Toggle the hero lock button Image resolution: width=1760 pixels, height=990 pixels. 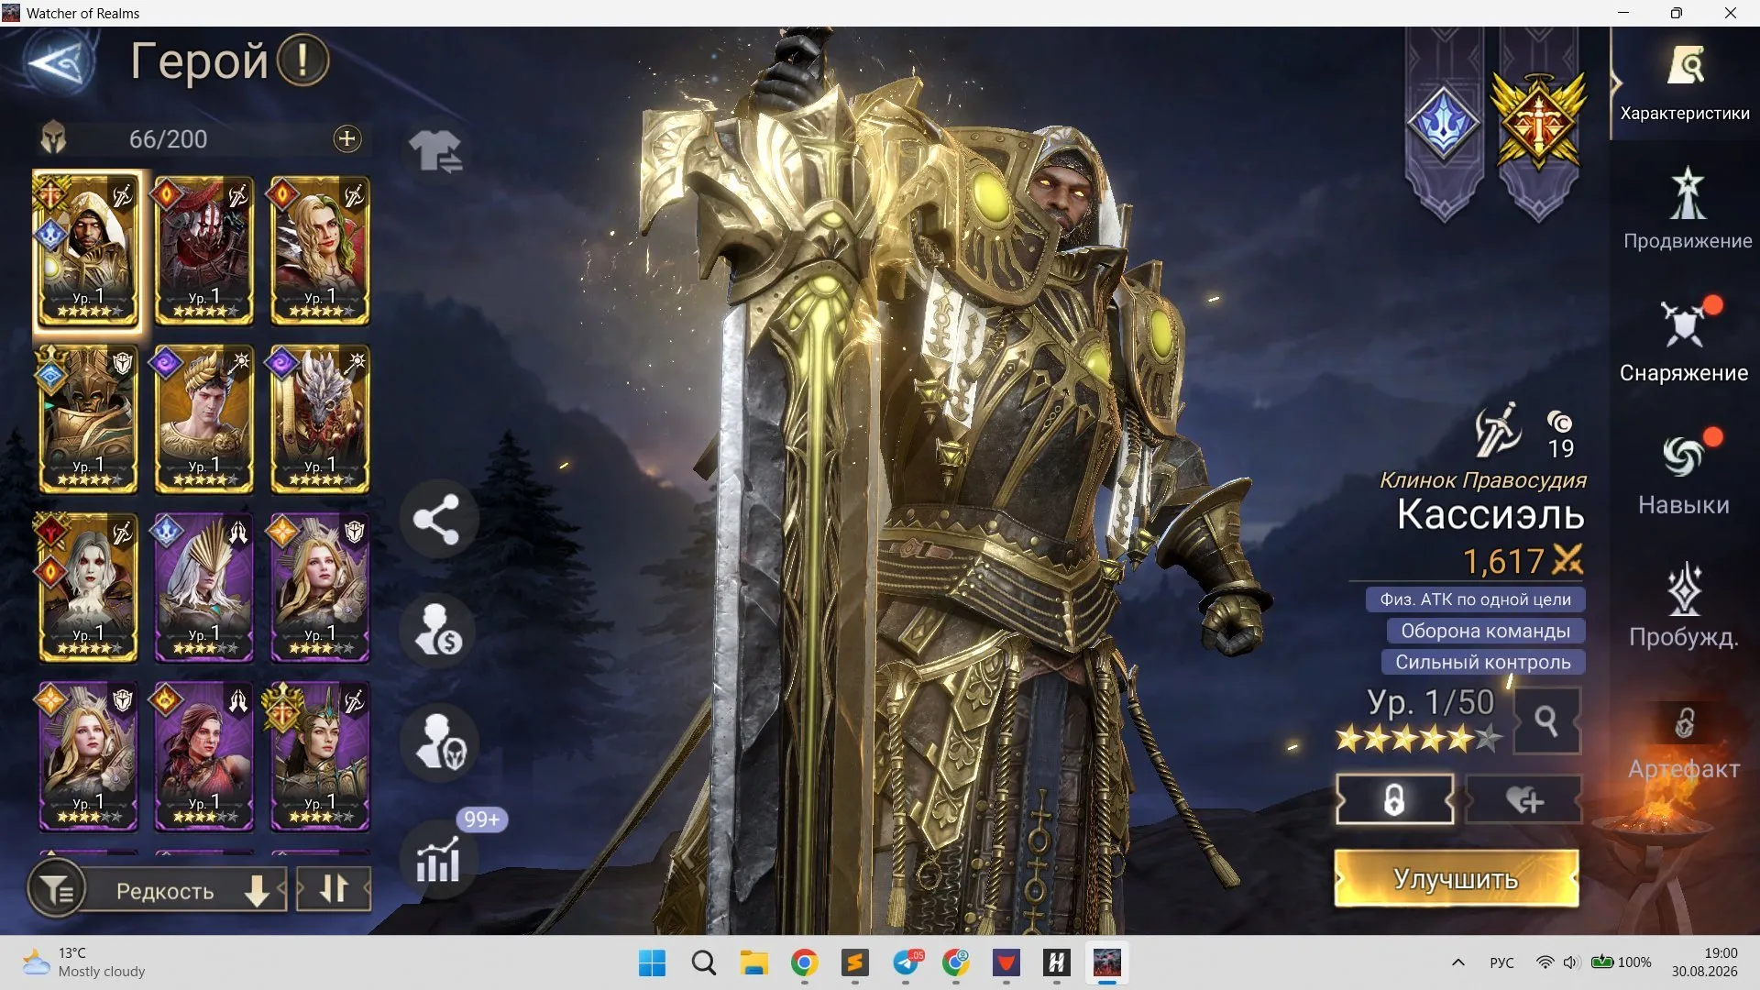coord(1394,800)
